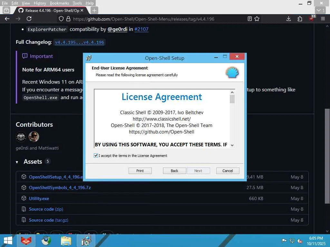Screen dimensions: 330x247
Task: Open File Explorer folder from the taskbar
Action: pyautogui.click(x=66, y=241)
